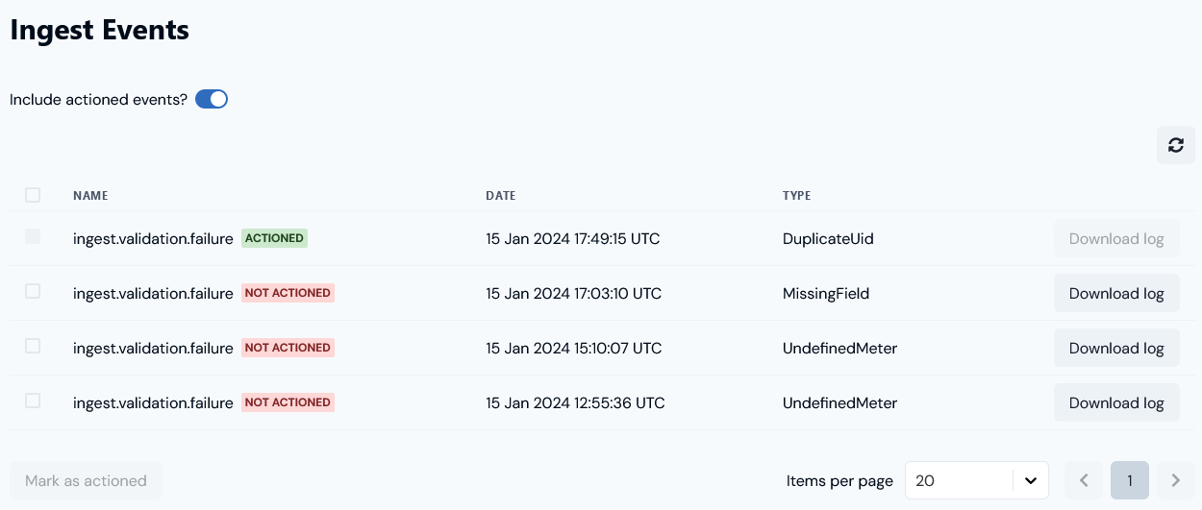Screen dimensions: 1202x510
Task: Toggle the Include actioned events switch
Action: coord(212,99)
